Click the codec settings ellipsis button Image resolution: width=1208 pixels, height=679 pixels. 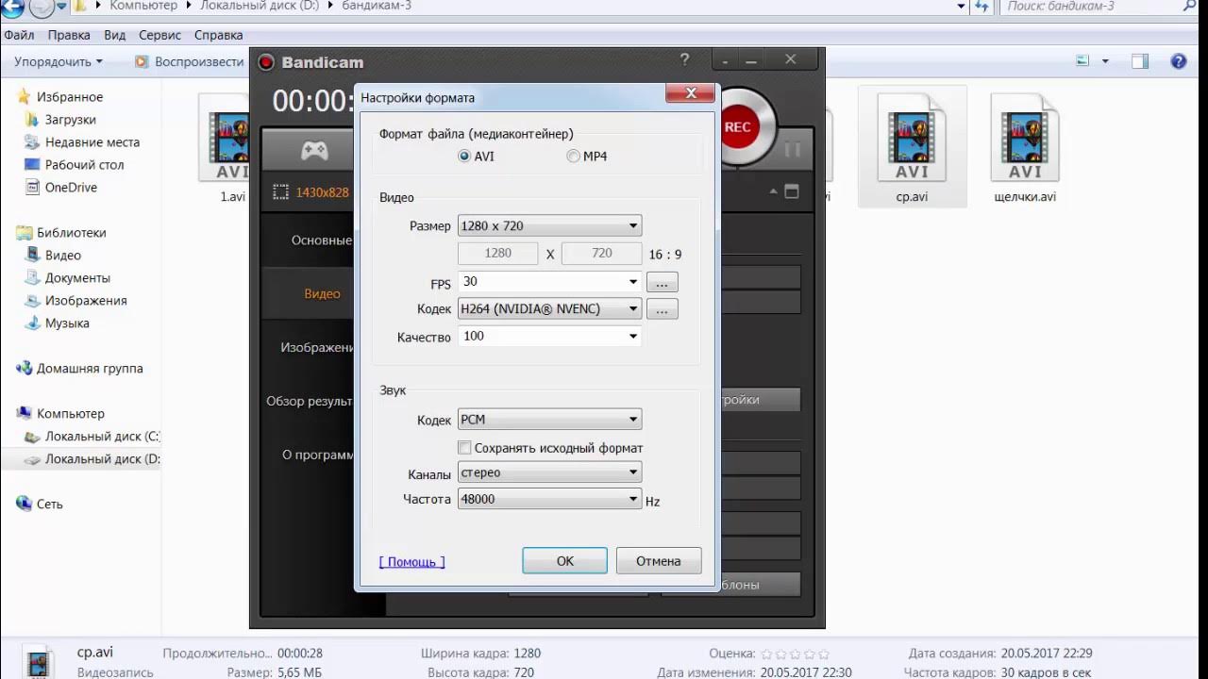662,309
